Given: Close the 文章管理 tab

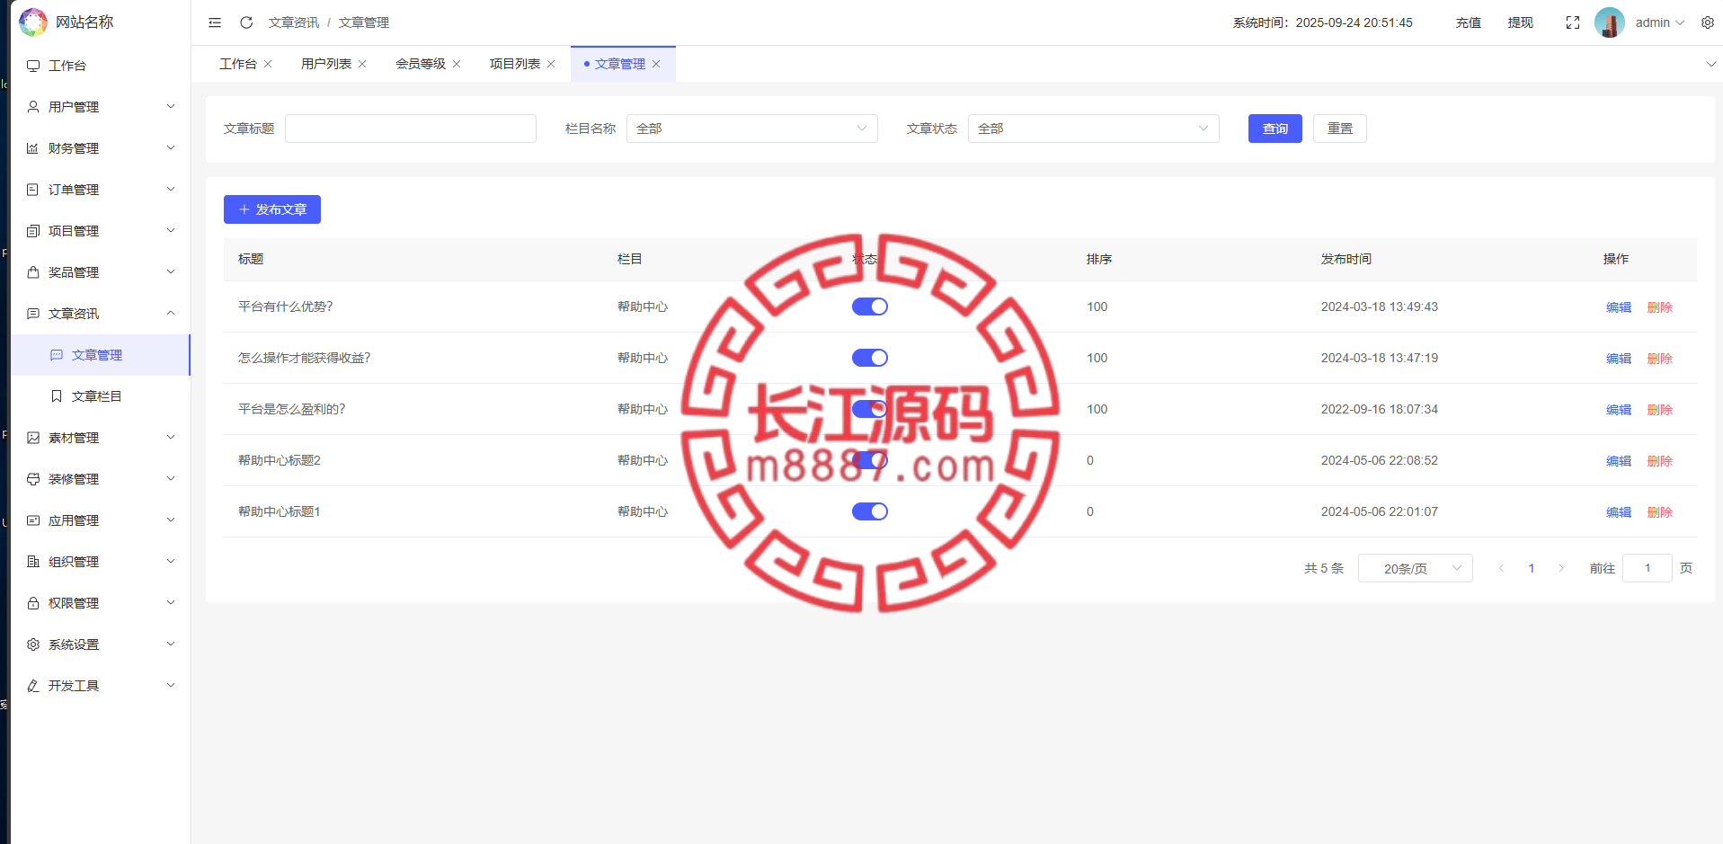Looking at the screenshot, I should click(656, 64).
